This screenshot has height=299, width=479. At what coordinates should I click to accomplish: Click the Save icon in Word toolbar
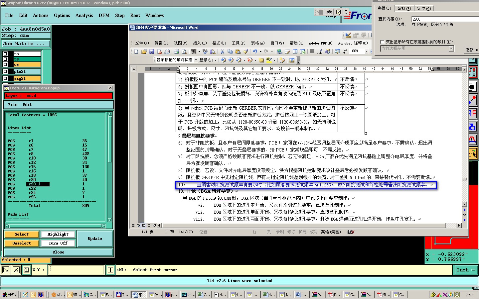pyautogui.click(x=152, y=51)
